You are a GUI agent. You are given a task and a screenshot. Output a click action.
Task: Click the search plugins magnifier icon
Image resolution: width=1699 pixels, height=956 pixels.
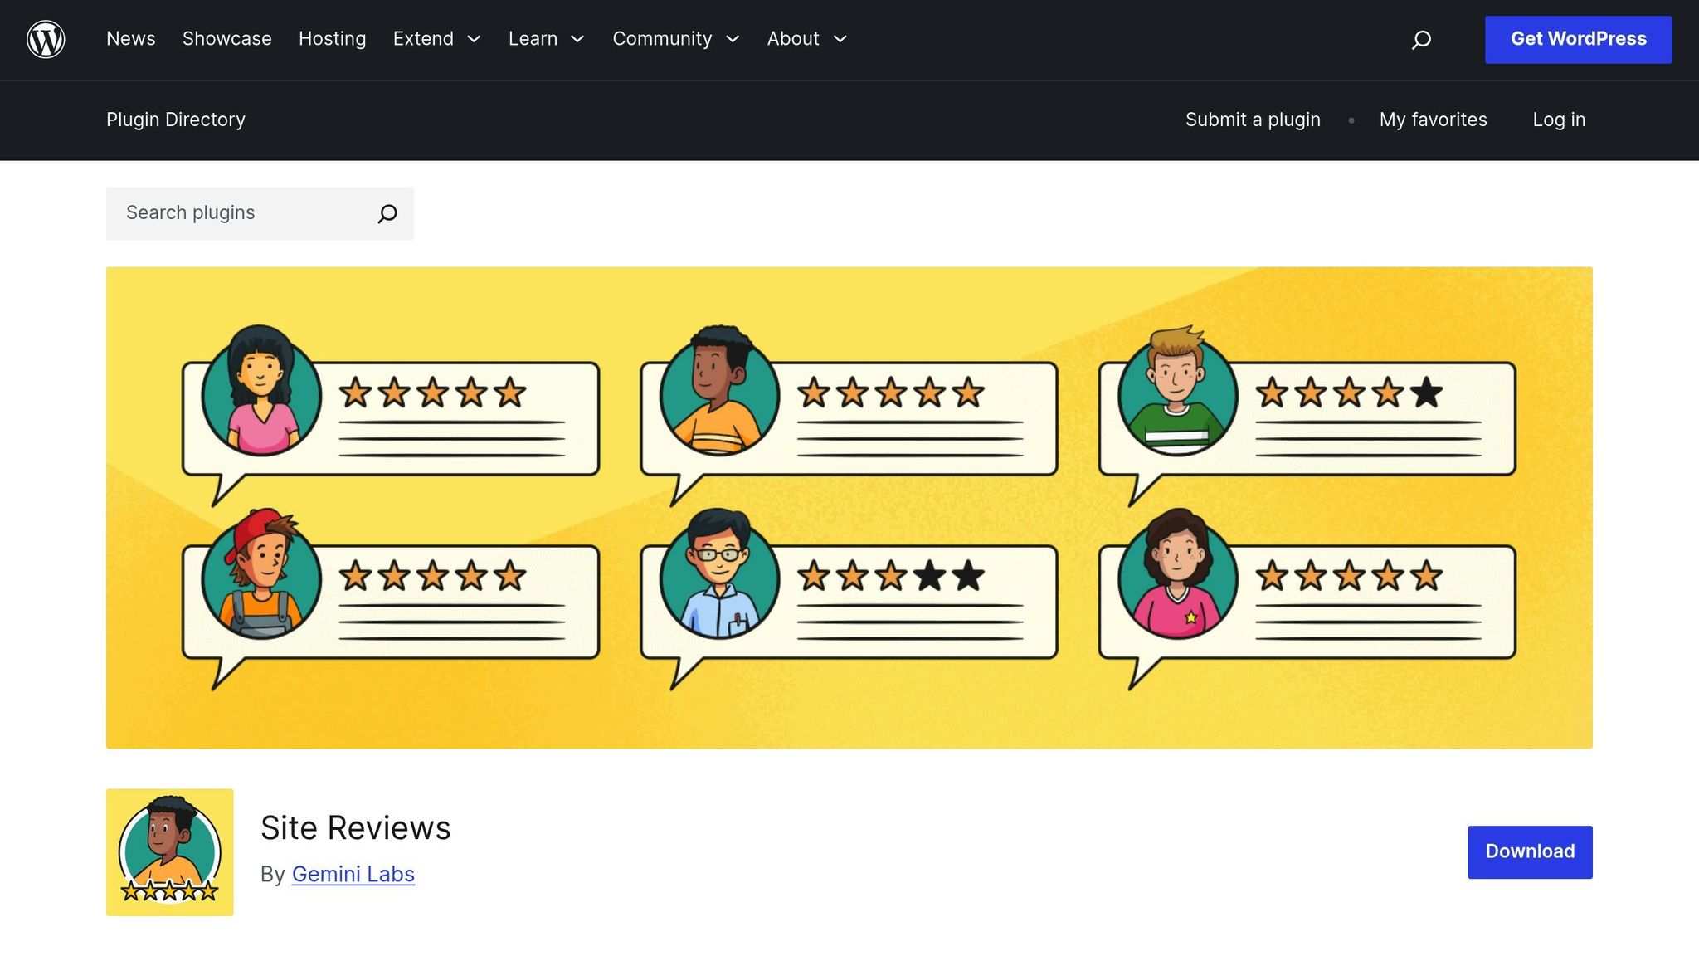(x=387, y=213)
